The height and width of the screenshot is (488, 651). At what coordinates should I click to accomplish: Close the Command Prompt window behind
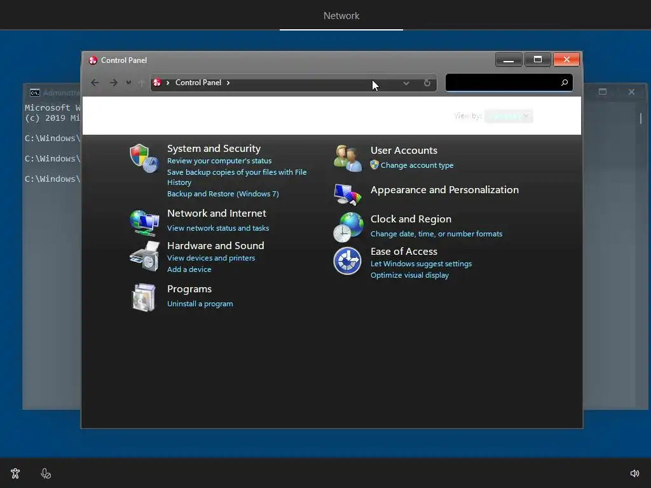point(631,91)
